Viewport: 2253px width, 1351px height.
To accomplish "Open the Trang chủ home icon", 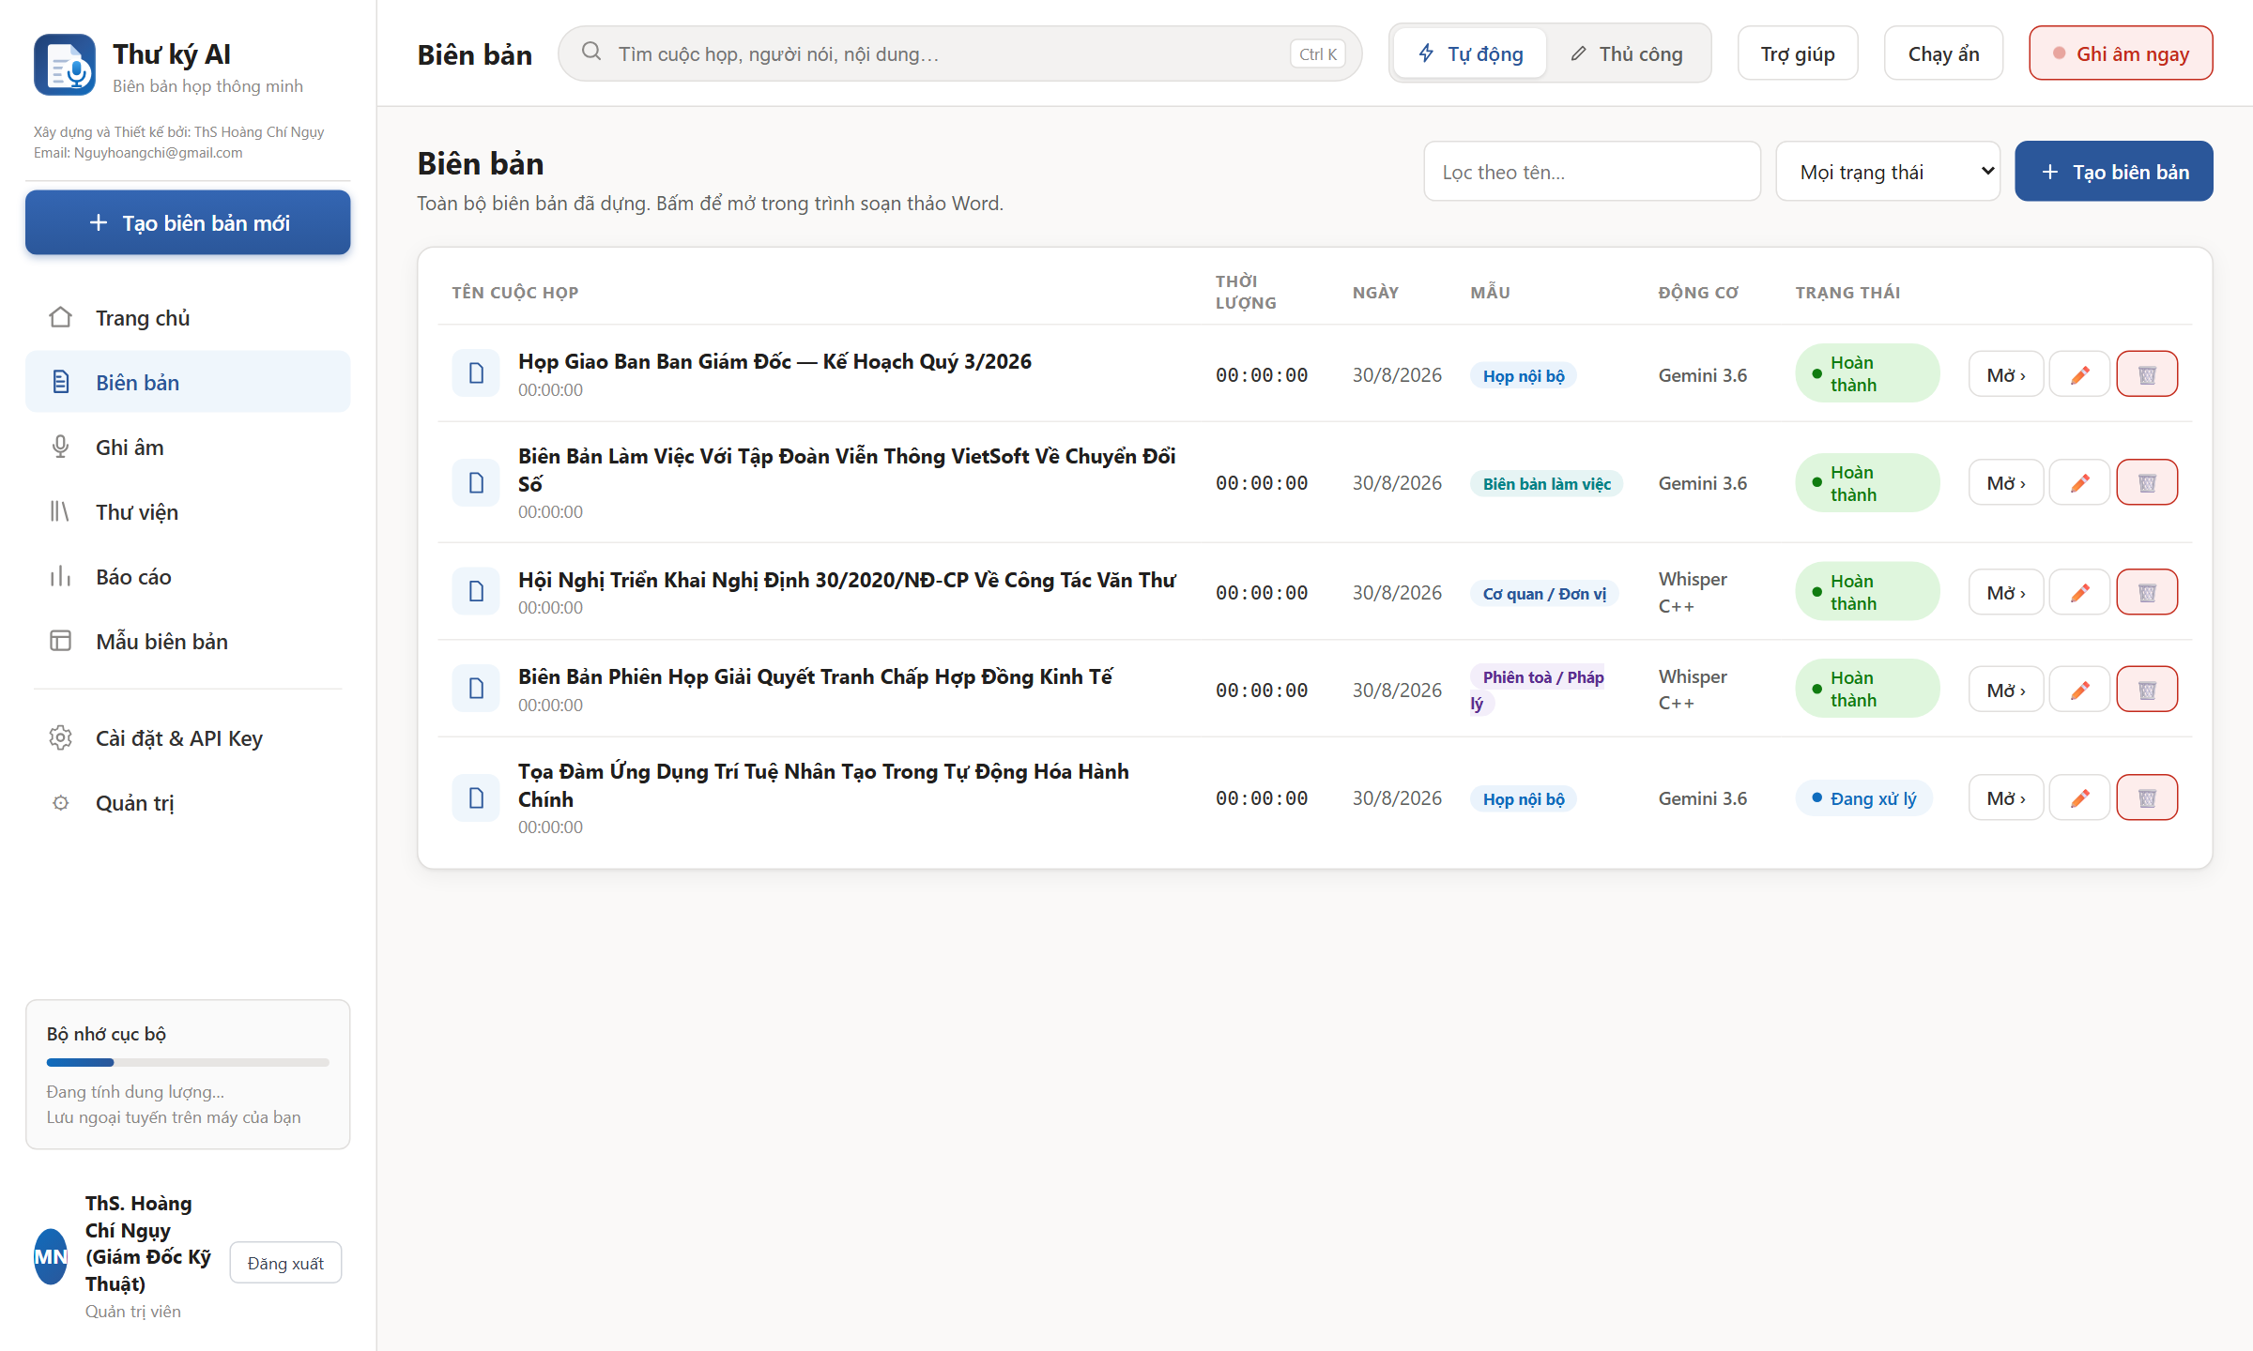I will click(61, 318).
